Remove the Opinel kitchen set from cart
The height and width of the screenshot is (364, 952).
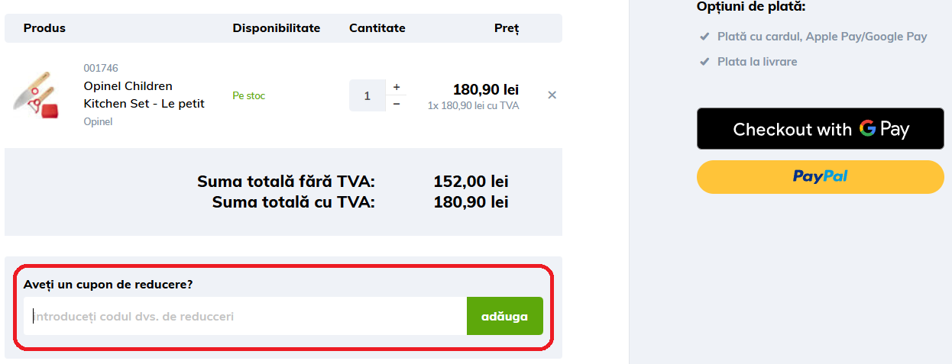552,95
